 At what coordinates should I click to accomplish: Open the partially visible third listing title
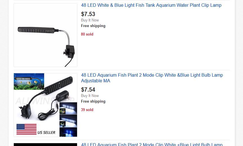tap(152, 144)
